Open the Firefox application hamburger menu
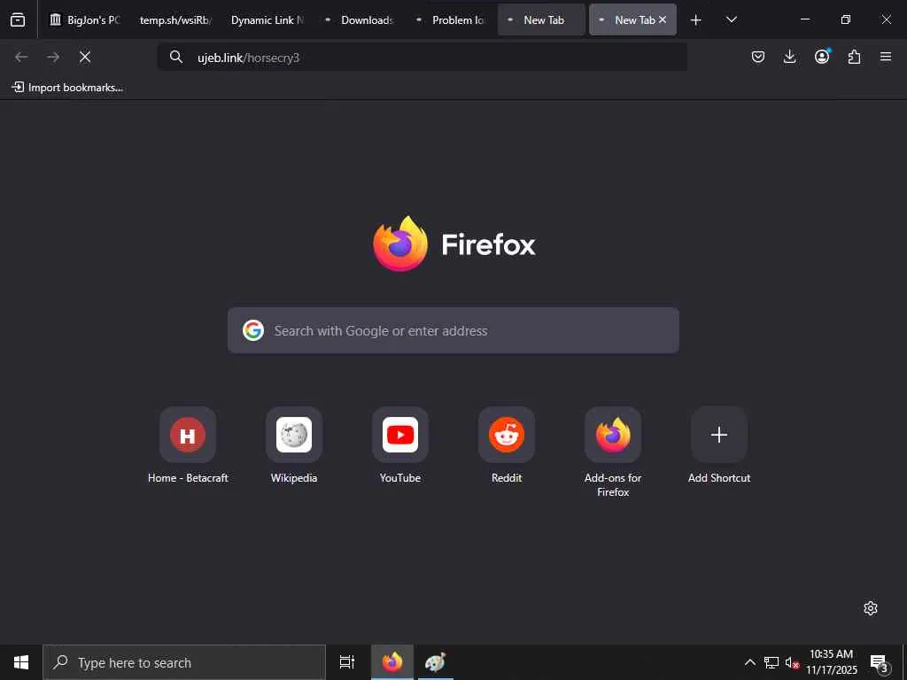Image resolution: width=907 pixels, height=680 pixels. [886, 57]
